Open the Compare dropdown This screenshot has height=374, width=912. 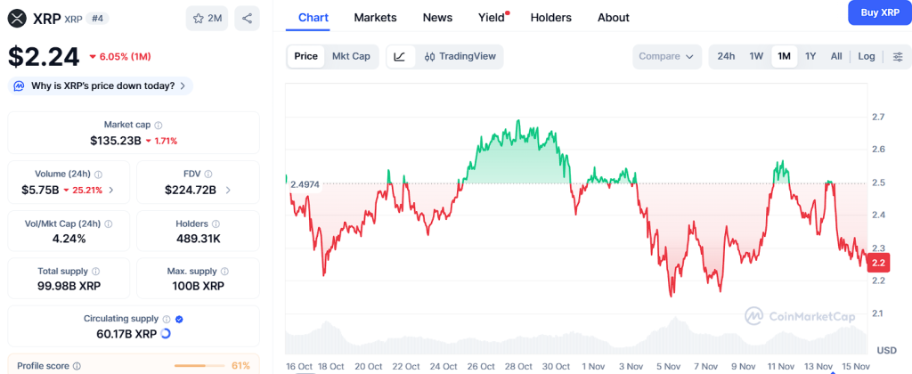pyautogui.click(x=666, y=56)
